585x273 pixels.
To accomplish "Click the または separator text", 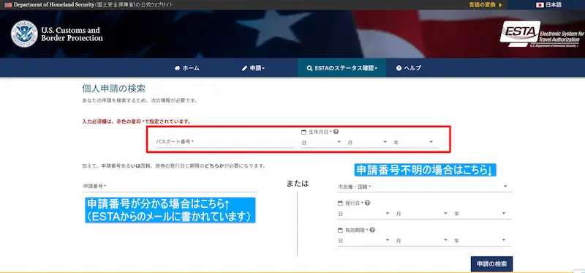I will (x=298, y=184).
